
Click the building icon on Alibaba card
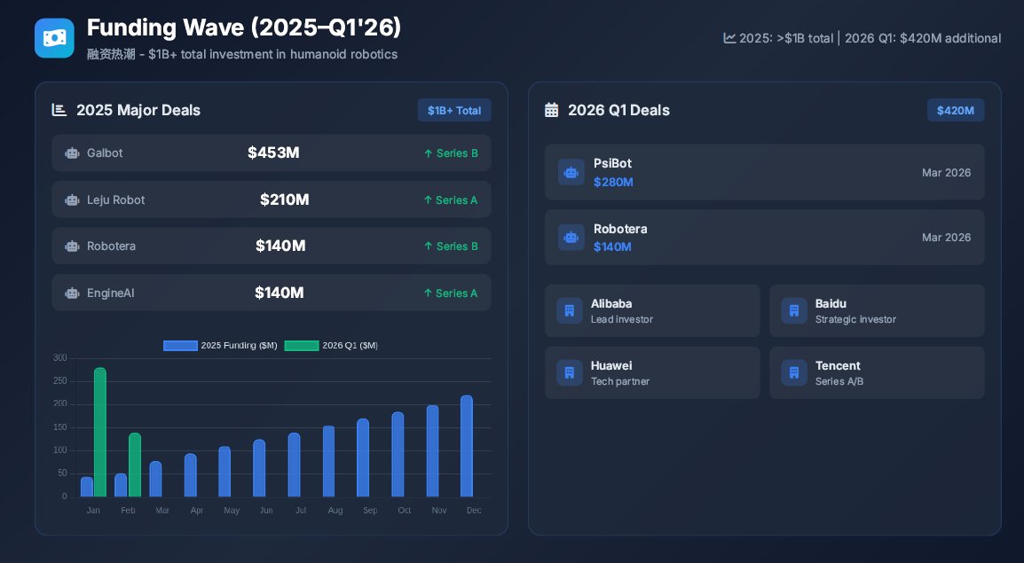[570, 310]
